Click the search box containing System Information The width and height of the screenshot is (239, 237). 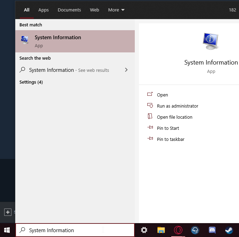(75, 230)
